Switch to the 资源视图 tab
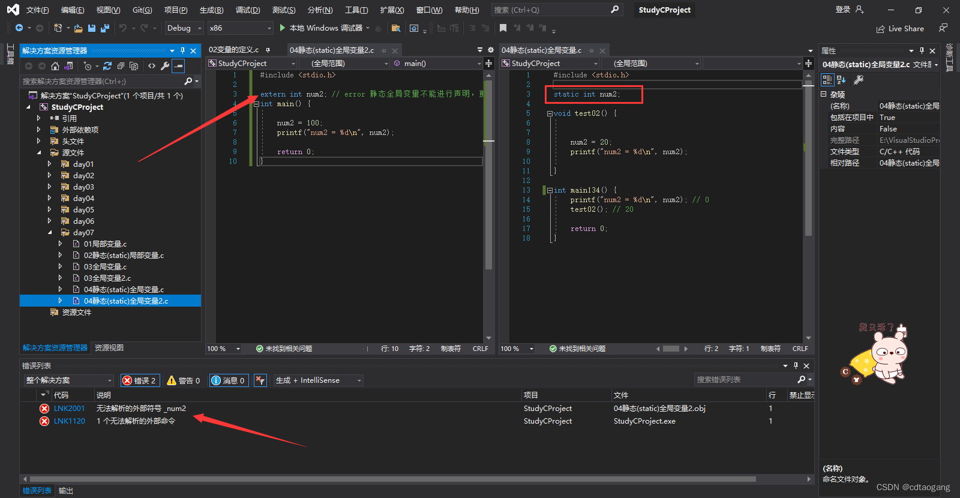 pos(109,348)
